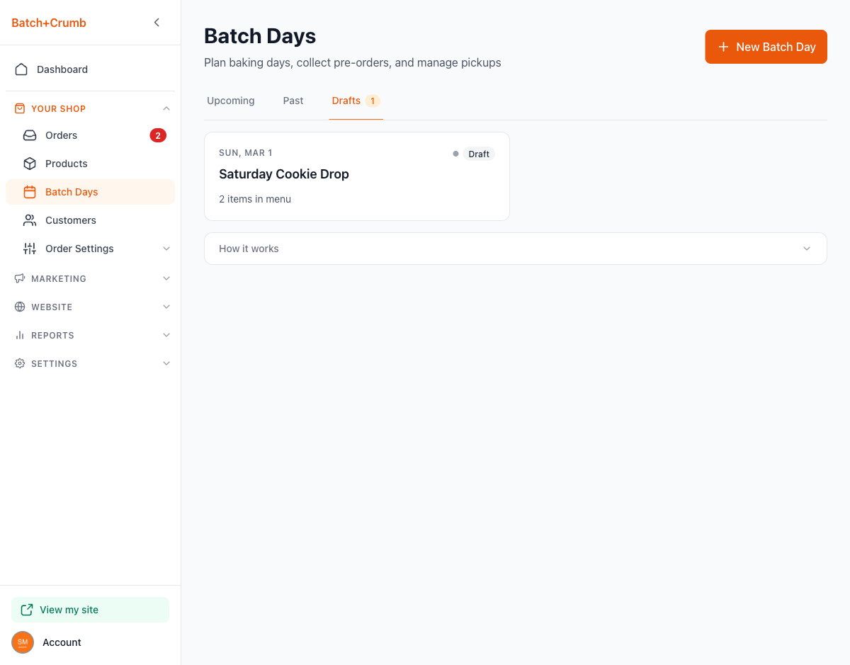
Task: Click the Products box icon
Action: point(30,164)
